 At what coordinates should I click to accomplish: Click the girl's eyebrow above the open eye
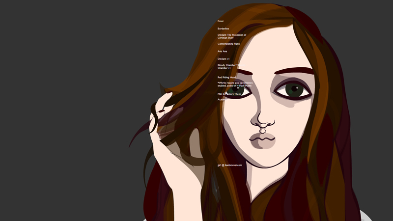[294, 71]
